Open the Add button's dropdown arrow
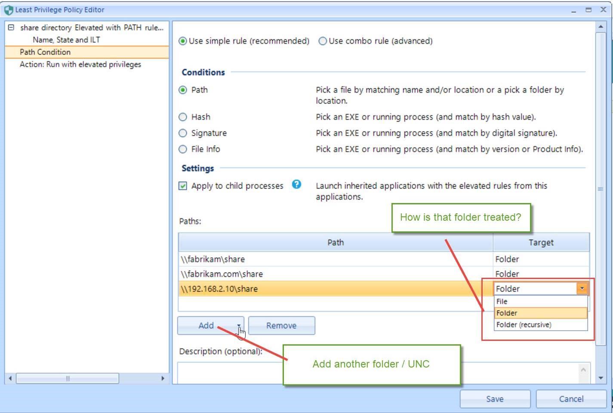Screen dimensions: 613x413 [239, 326]
